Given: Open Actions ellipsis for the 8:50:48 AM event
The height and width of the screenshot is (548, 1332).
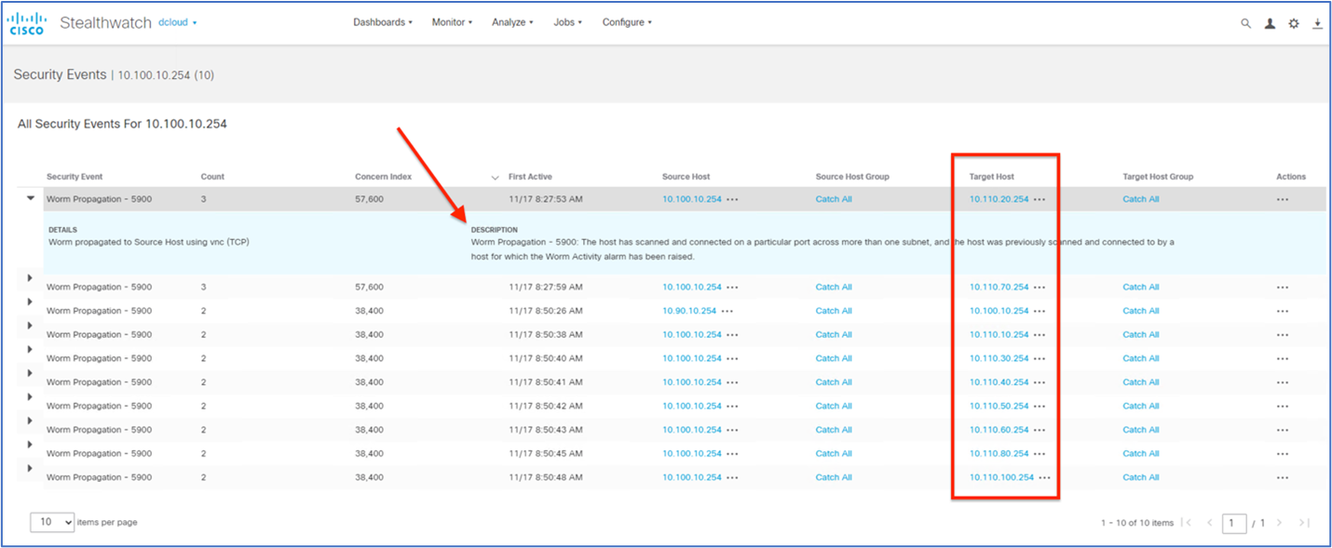Looking at the screenshot, I should pyautogui.click(x=1283, y=478).
